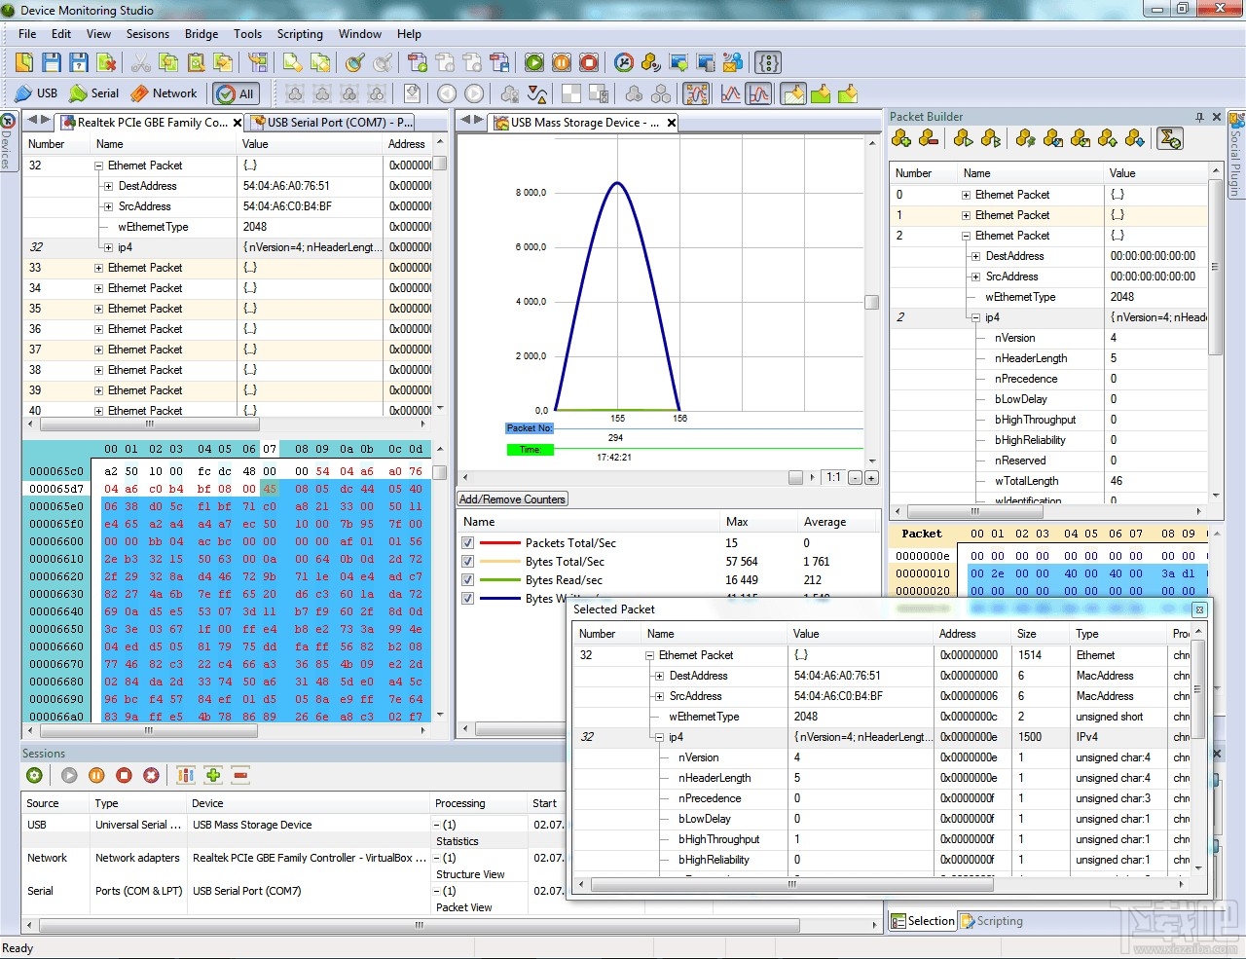Image resolution: width=1246 pixels, height=959 pixels.
Task: Click the 1:1 zoom reset button
Action: pyautogui.click(x=833, y=477)
